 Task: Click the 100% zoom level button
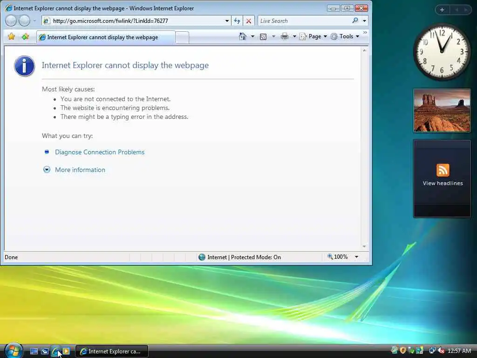coord(338,257)
